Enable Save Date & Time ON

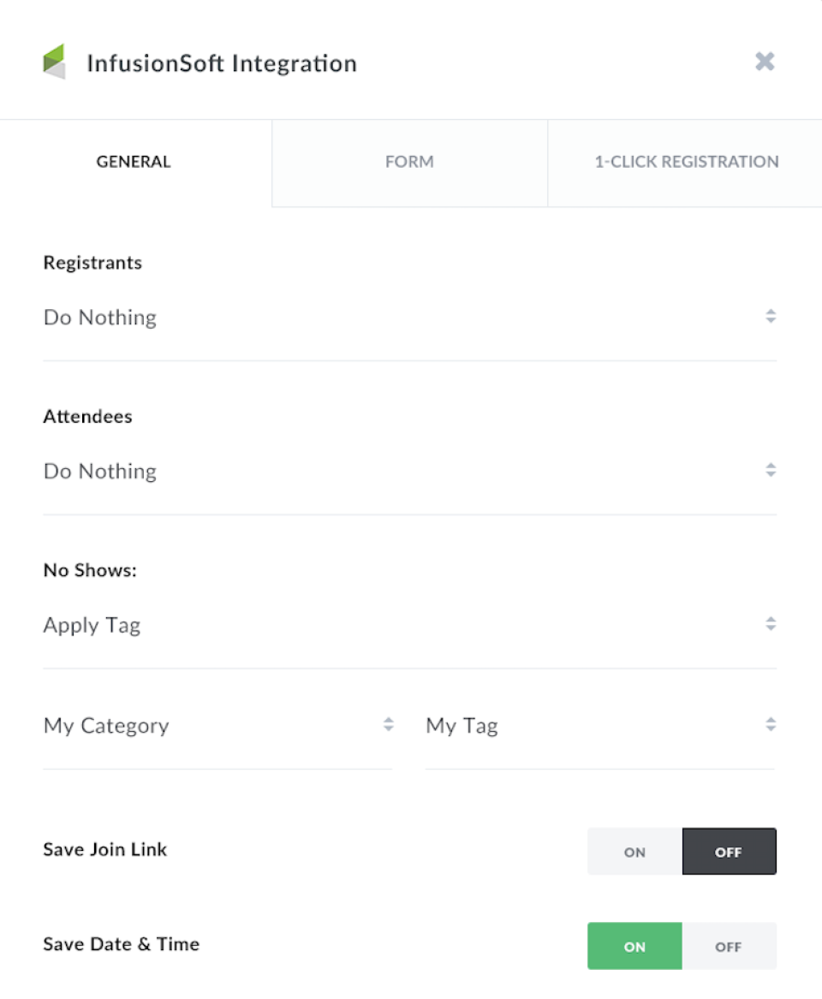pos(634,946)
